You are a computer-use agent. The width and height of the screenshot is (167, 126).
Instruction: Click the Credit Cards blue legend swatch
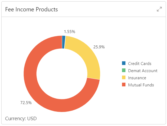tap(124, 63)
